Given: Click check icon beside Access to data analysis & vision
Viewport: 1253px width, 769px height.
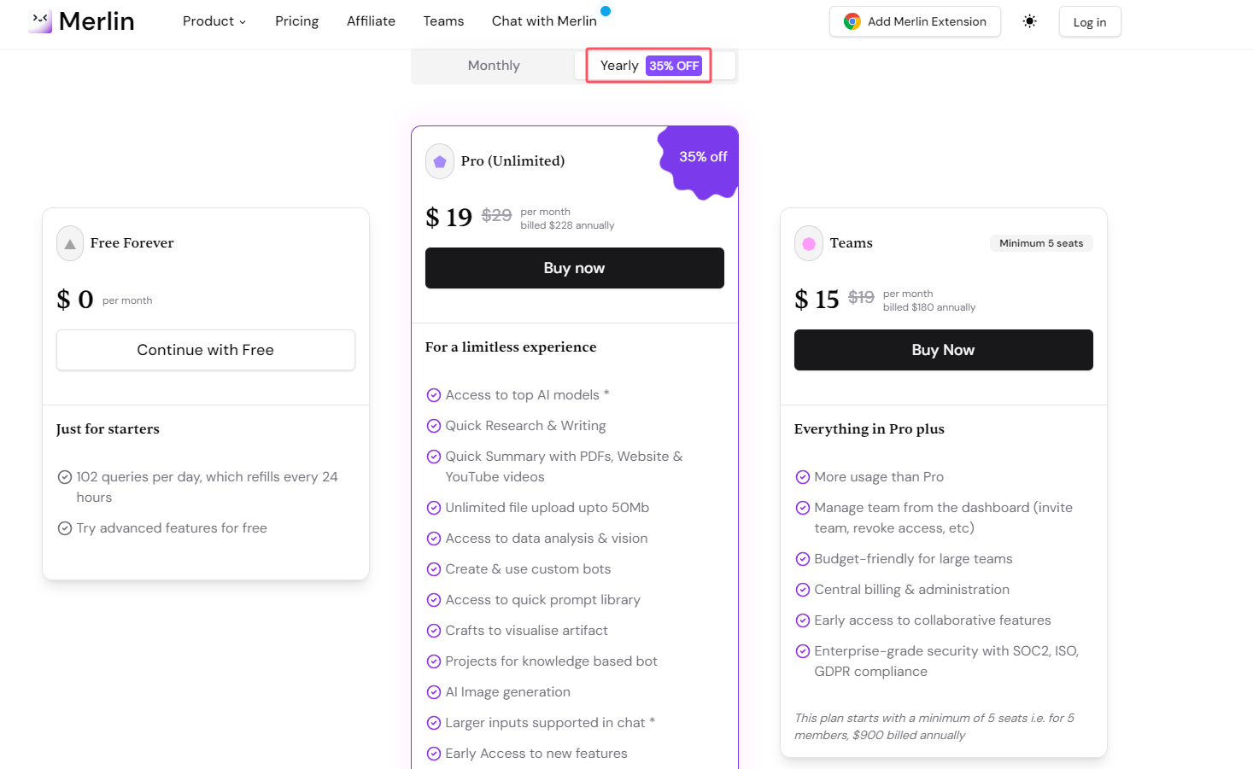Looking at the screenshot, I should (x=433, y=539).
